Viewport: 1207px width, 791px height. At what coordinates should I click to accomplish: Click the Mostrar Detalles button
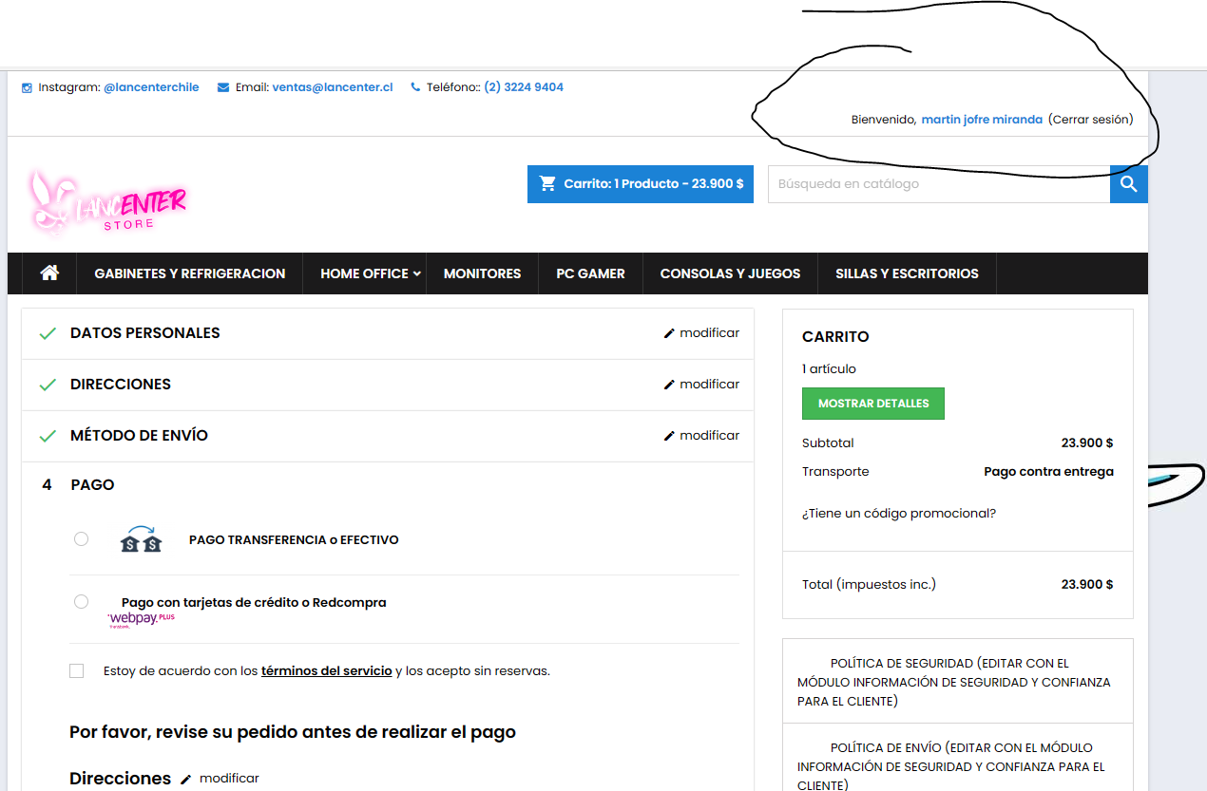coord(873,404)
